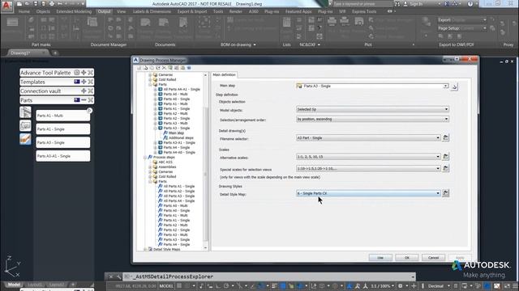Click the flag icon on Templates header
Screen dimensions: 519x291
pos(77,82)
